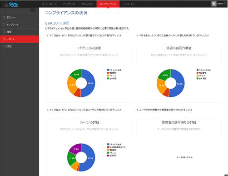Viewport: 228px width, 176px height.
Task: Click green 生年月日 swatch in パブリック legend
Action: point(108,78)
